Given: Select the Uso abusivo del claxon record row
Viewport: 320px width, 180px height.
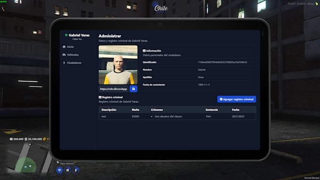Looking at the screenshot, I should (x=177, y=117).
